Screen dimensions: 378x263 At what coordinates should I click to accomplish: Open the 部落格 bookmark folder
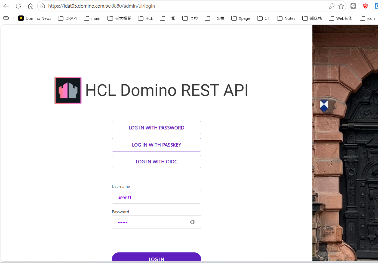pyautogui.click(x=312, y=18)
